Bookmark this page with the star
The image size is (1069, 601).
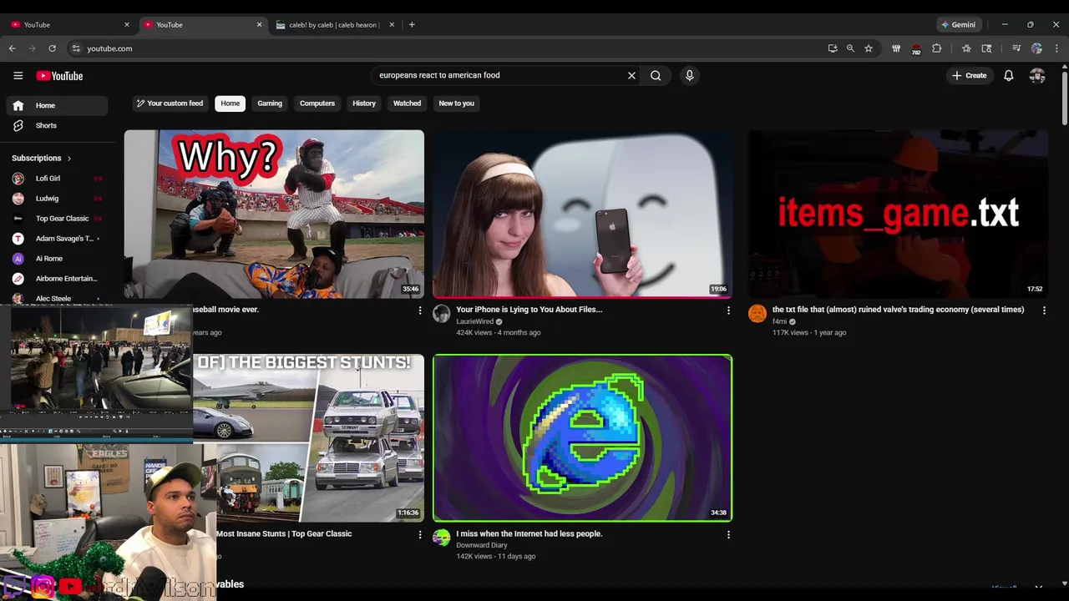(x=869, y=48)
